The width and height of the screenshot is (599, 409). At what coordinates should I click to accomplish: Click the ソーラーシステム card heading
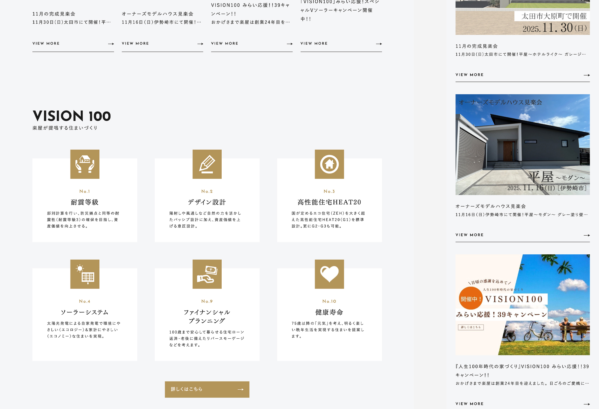coord(85,312)
